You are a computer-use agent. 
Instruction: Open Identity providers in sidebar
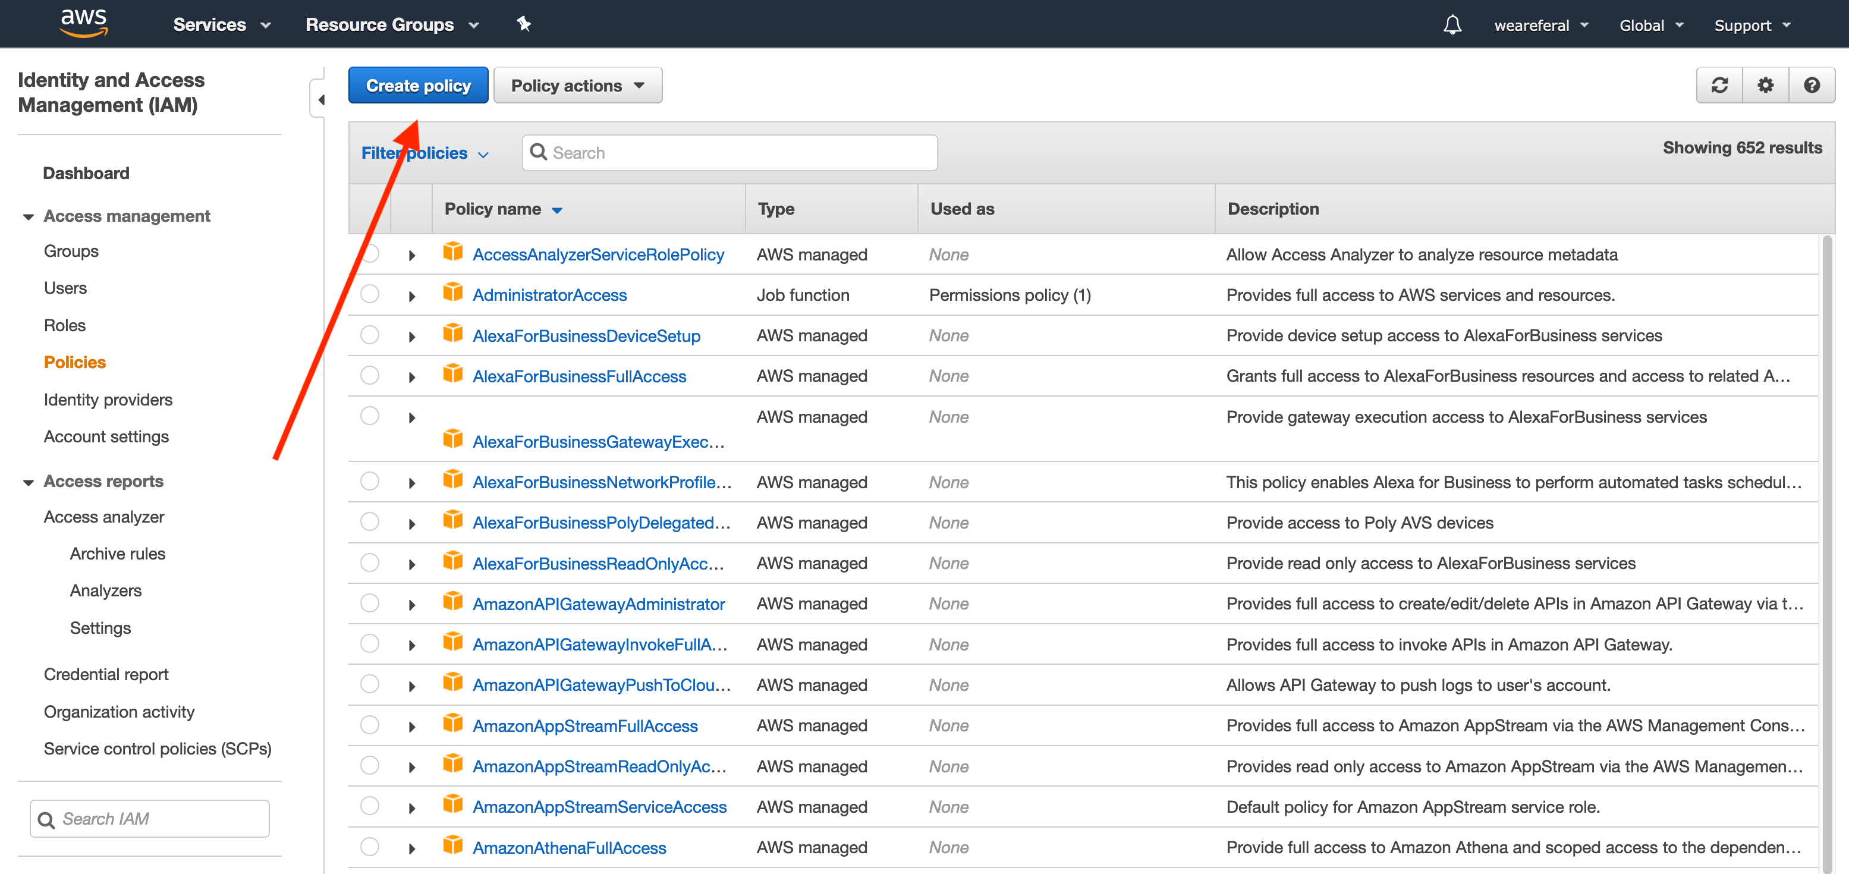pyautogui.click(x=108, y=400)
